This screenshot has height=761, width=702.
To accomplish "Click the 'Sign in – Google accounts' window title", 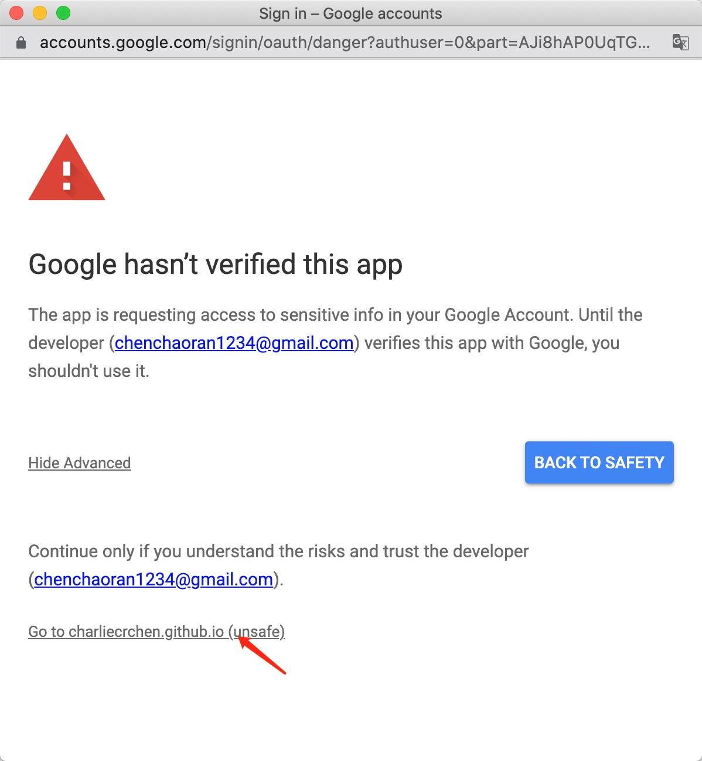I will (x=350, y=13).
